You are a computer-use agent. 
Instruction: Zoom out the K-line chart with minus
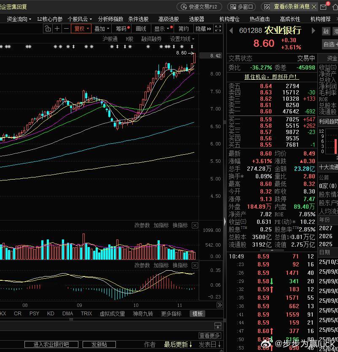tap(66, 29)
